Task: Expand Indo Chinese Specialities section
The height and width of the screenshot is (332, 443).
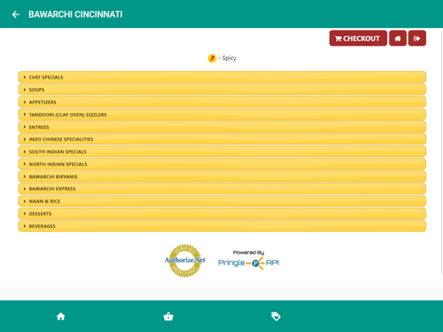Action: 222,140
